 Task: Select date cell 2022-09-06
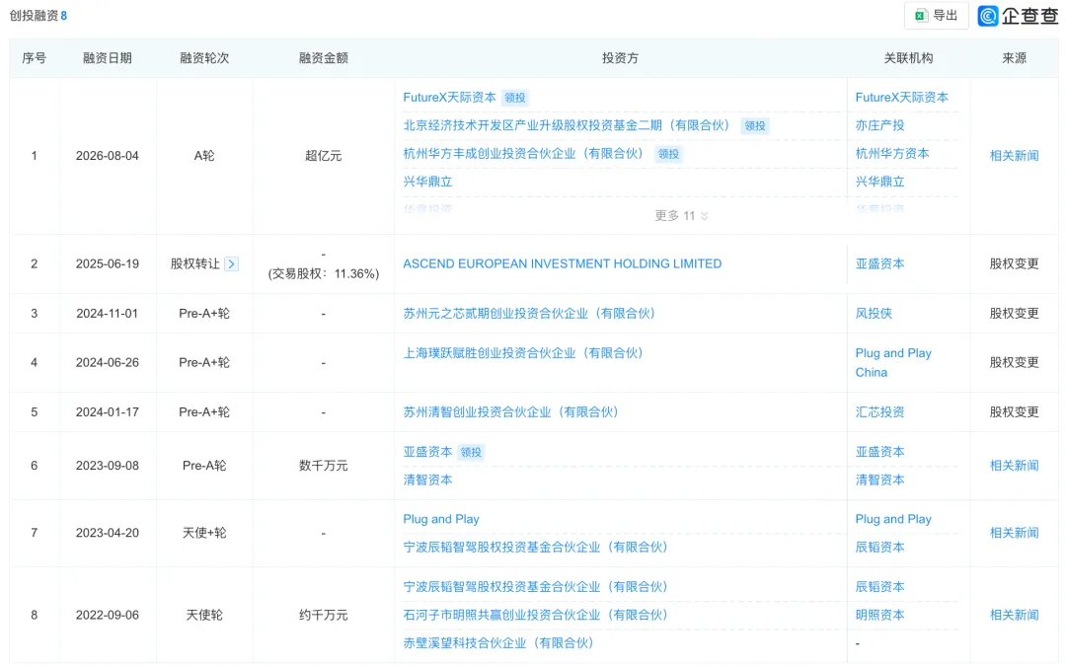(108, 615)
